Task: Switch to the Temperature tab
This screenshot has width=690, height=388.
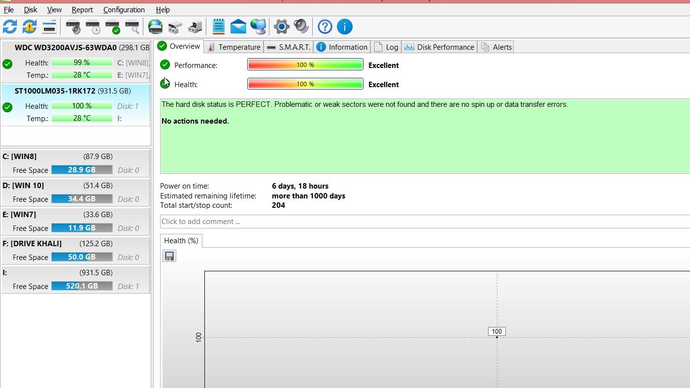Action: click(233, 47)
